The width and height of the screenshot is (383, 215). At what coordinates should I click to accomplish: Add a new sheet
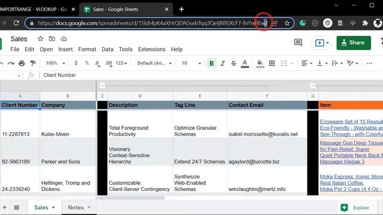pyautogui.click(x=5, y=207)
